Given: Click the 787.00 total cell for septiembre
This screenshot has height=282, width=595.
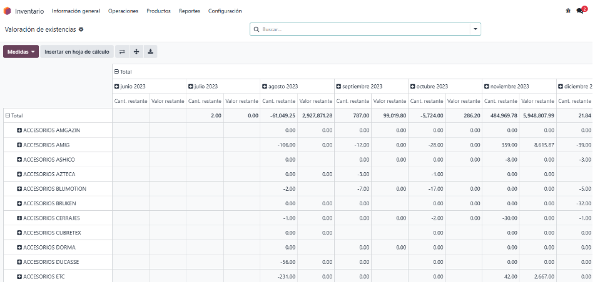Looking at the screenshot, I should 353,115.
